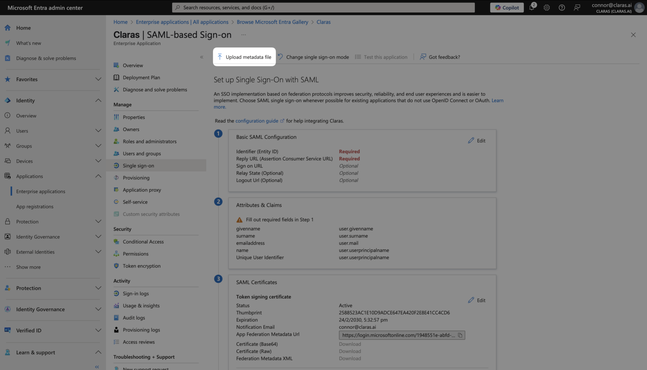Open the Provisioning item
The image size is (647, 370).
(136, 178)
